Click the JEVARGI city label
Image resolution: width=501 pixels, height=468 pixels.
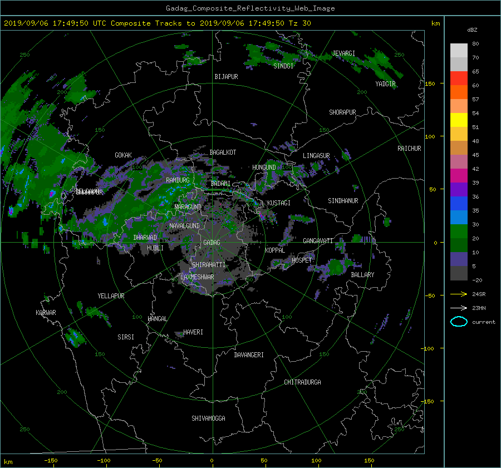343,53
